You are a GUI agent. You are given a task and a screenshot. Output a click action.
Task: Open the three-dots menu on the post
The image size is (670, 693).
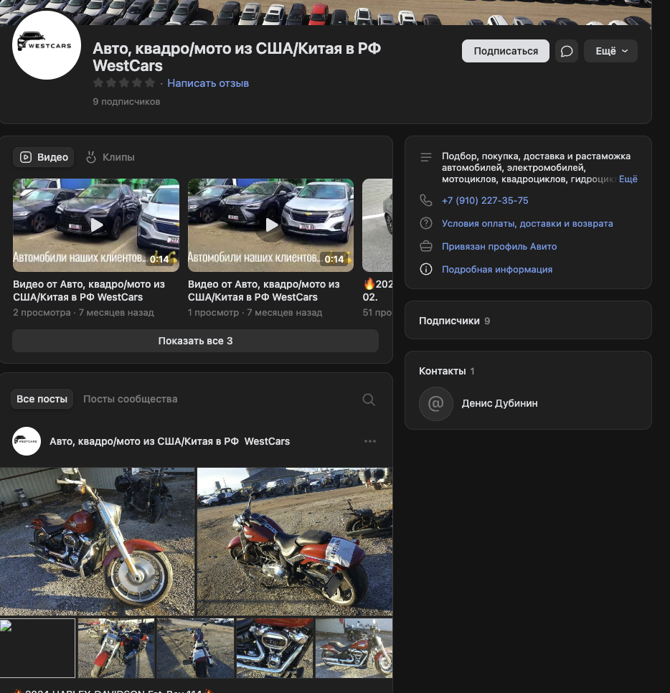tap(370, 441)
